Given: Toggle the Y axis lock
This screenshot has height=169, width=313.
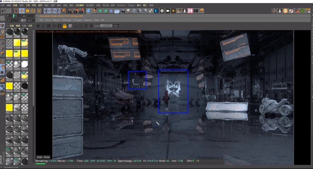Looking at the screenshot, I should (52, 11).
